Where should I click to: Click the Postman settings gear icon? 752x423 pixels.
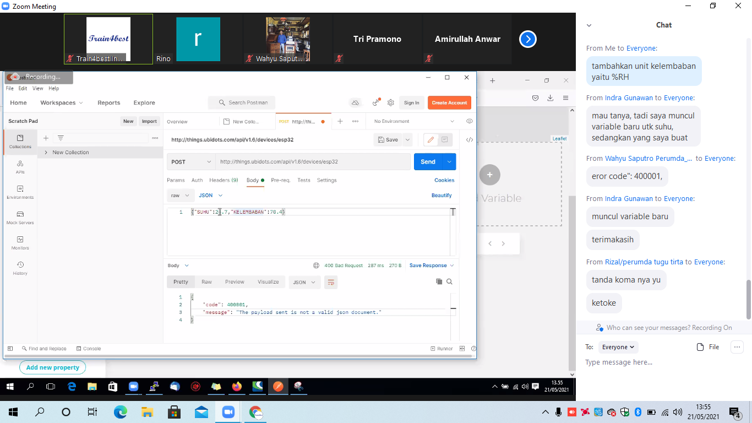click(x=391, y=102)
